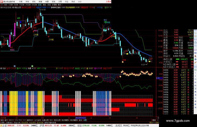Switch to 周线 period
Screen dimensions: 197x127
pos(44,5)
